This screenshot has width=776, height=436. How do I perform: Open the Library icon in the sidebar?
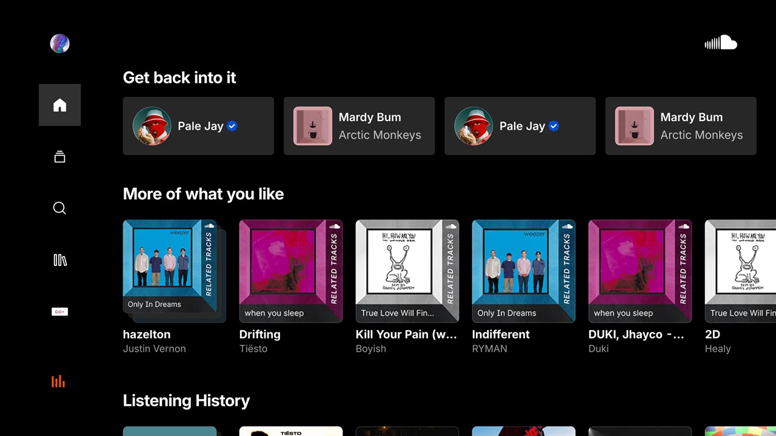coord(59,260)
